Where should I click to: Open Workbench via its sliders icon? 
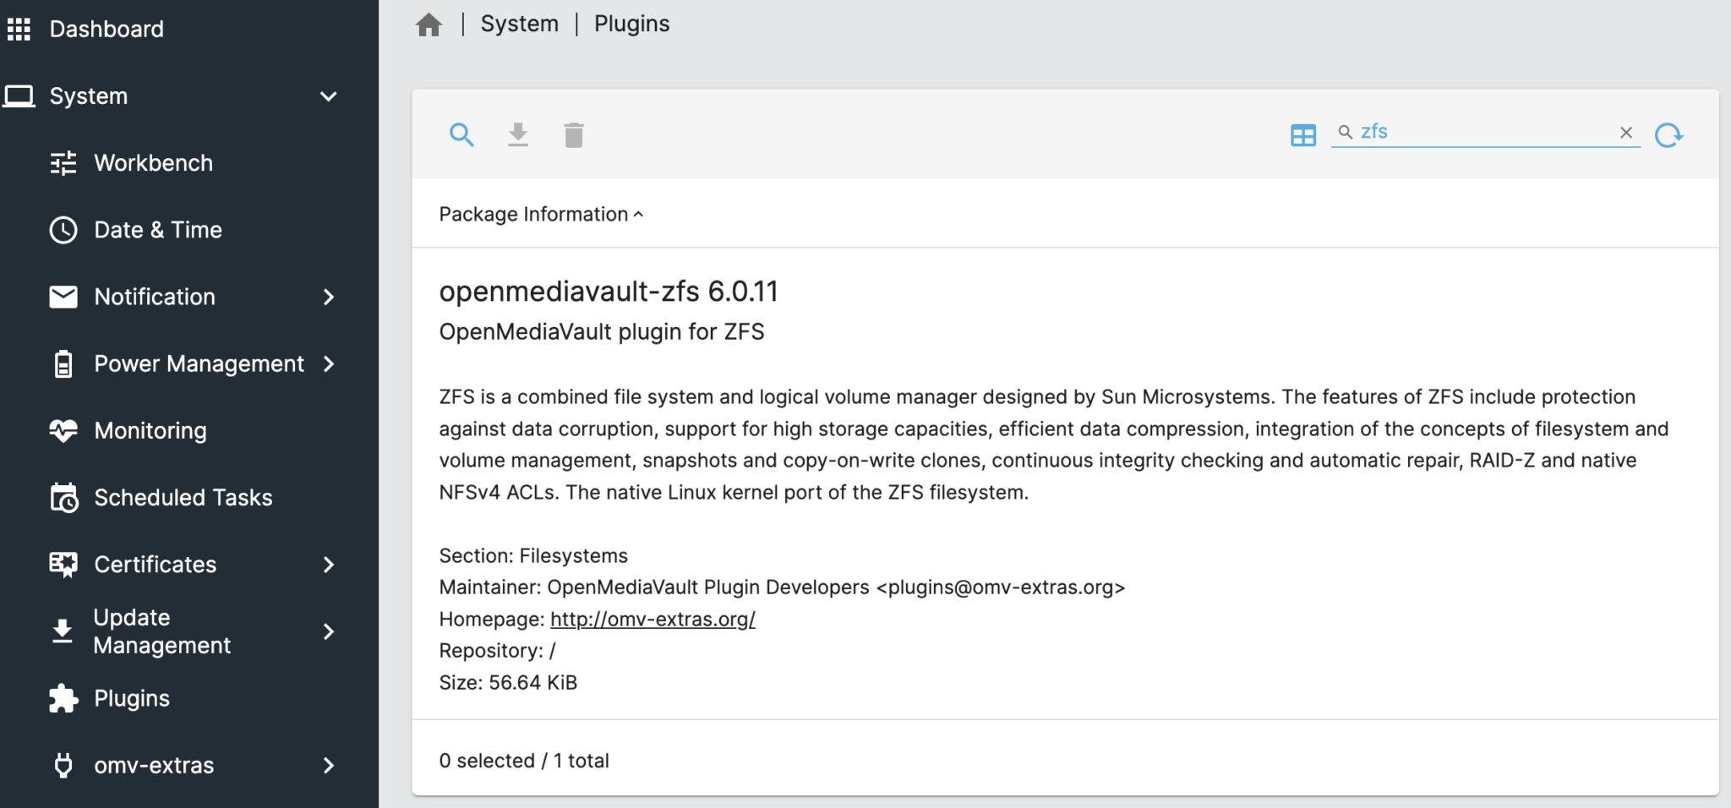[63, 162]
